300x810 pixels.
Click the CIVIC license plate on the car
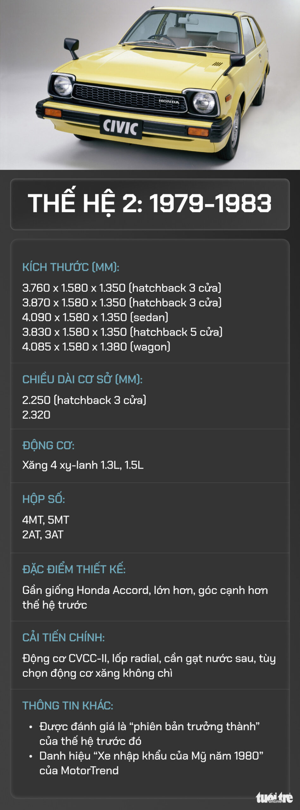pos(121,127)
